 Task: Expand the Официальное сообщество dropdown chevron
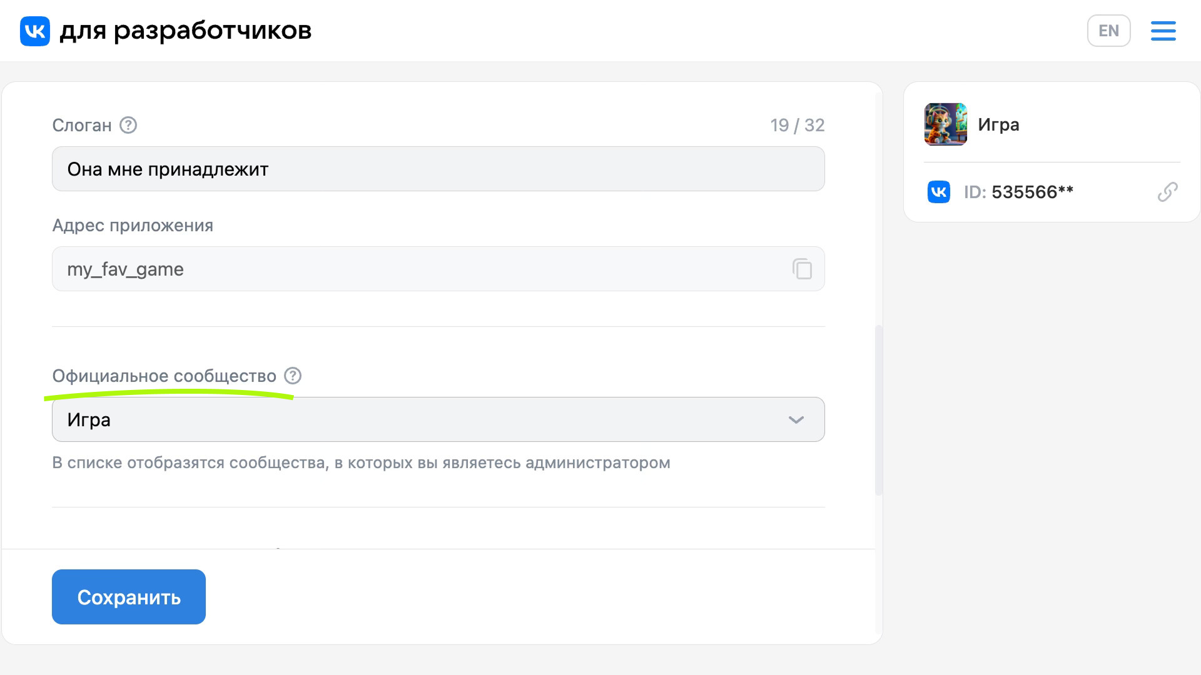tap(796, 419)
